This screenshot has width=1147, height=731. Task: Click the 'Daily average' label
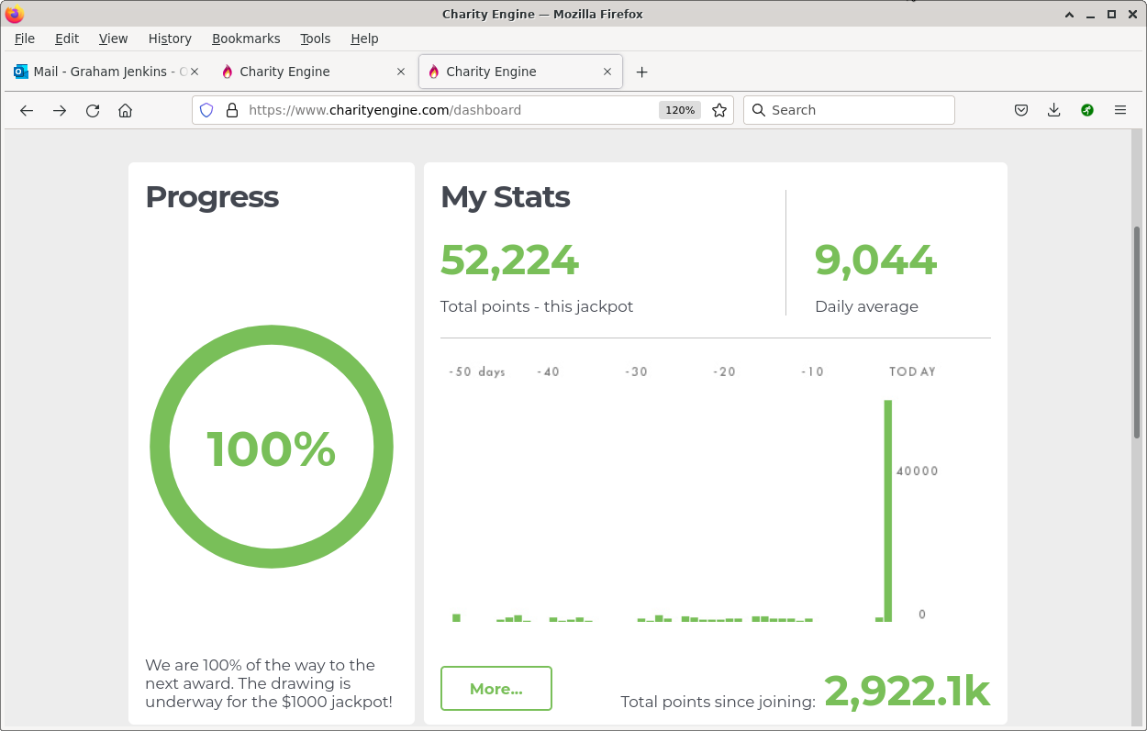coord(866,306)
